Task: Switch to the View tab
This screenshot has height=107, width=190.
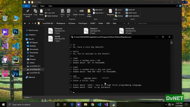Action: pos(50,6)
